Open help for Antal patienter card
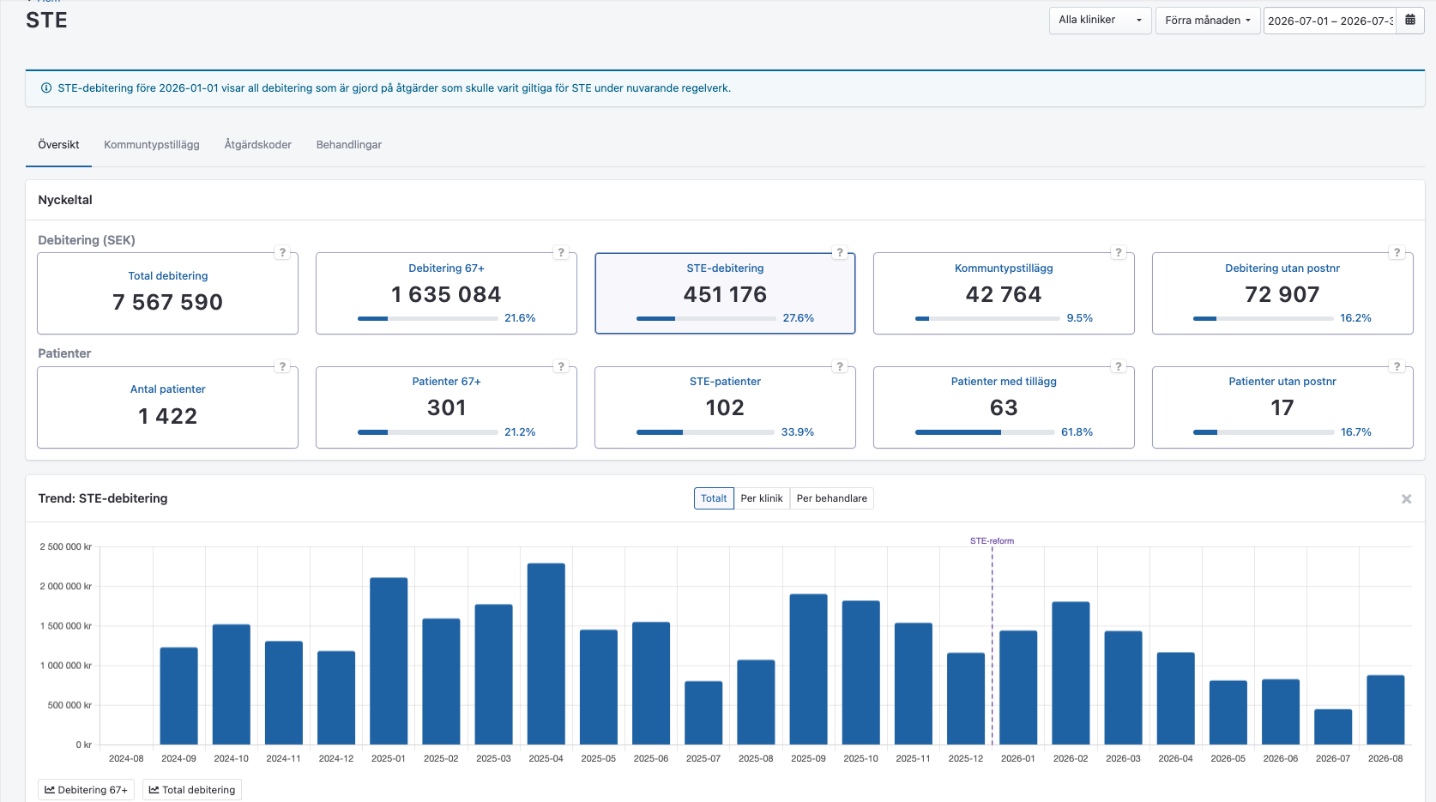 282,366
